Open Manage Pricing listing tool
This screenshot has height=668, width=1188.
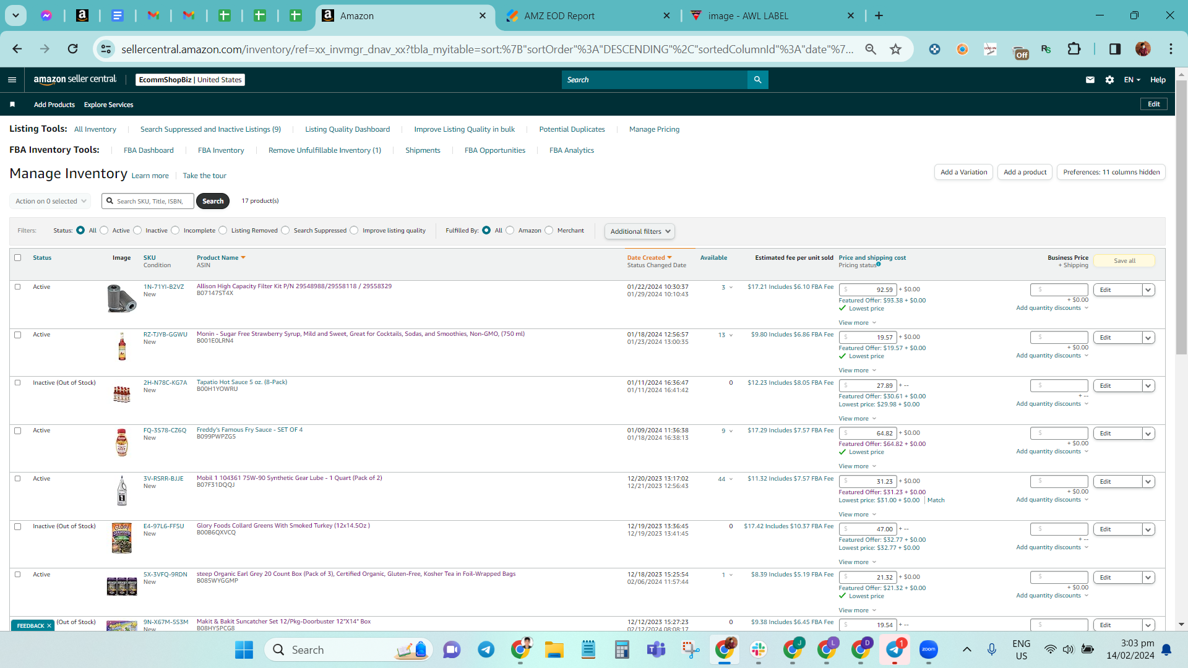point(654,129)
